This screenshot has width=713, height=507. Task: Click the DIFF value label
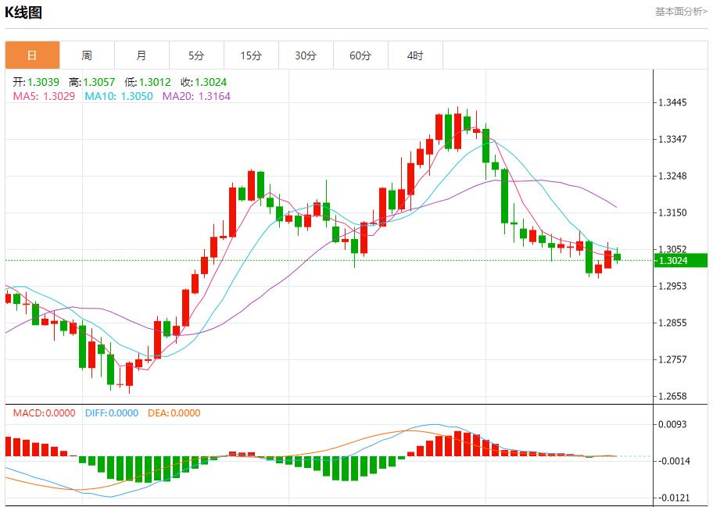(x=111, y=413)
